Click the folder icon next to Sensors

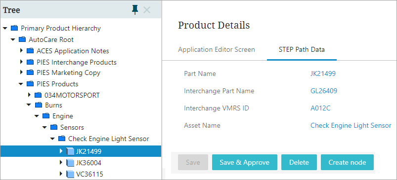click(x=54, y=127)
